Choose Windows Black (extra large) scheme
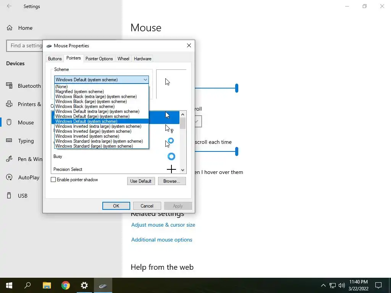391x293 pixels. click(102, 97)
